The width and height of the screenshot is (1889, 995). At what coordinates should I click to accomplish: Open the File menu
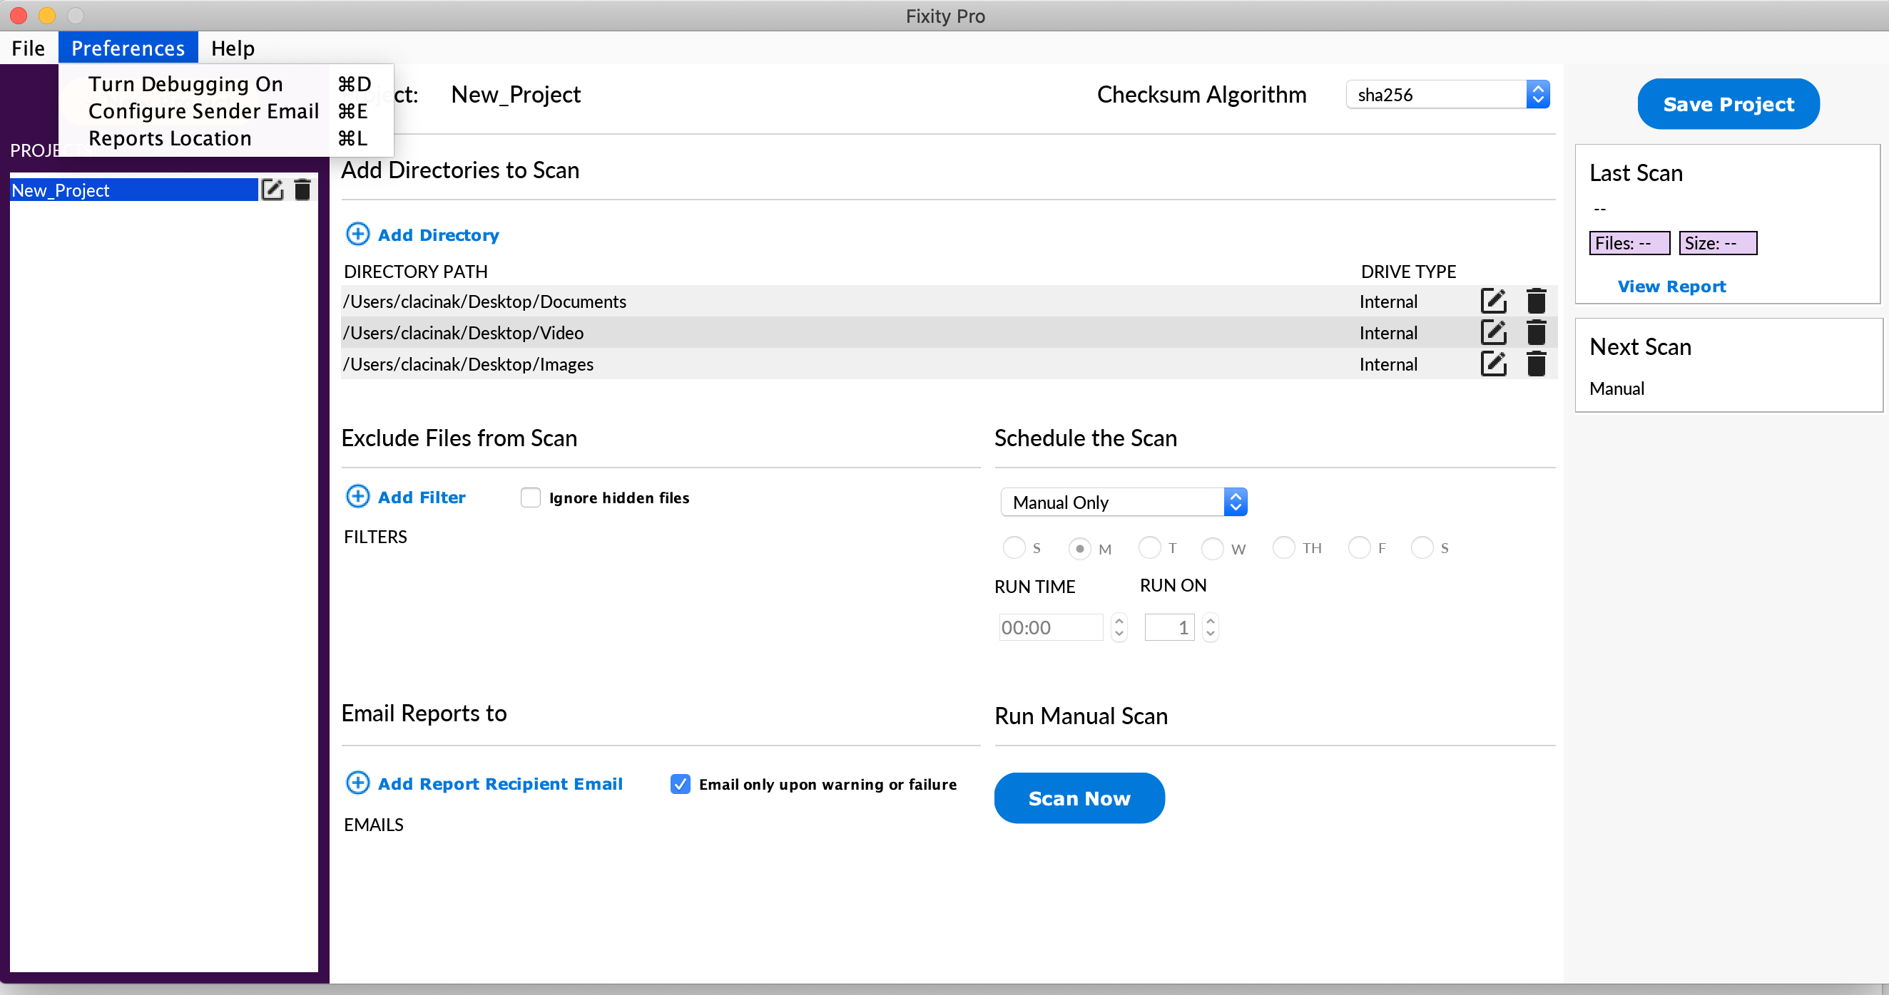(29, 48)
